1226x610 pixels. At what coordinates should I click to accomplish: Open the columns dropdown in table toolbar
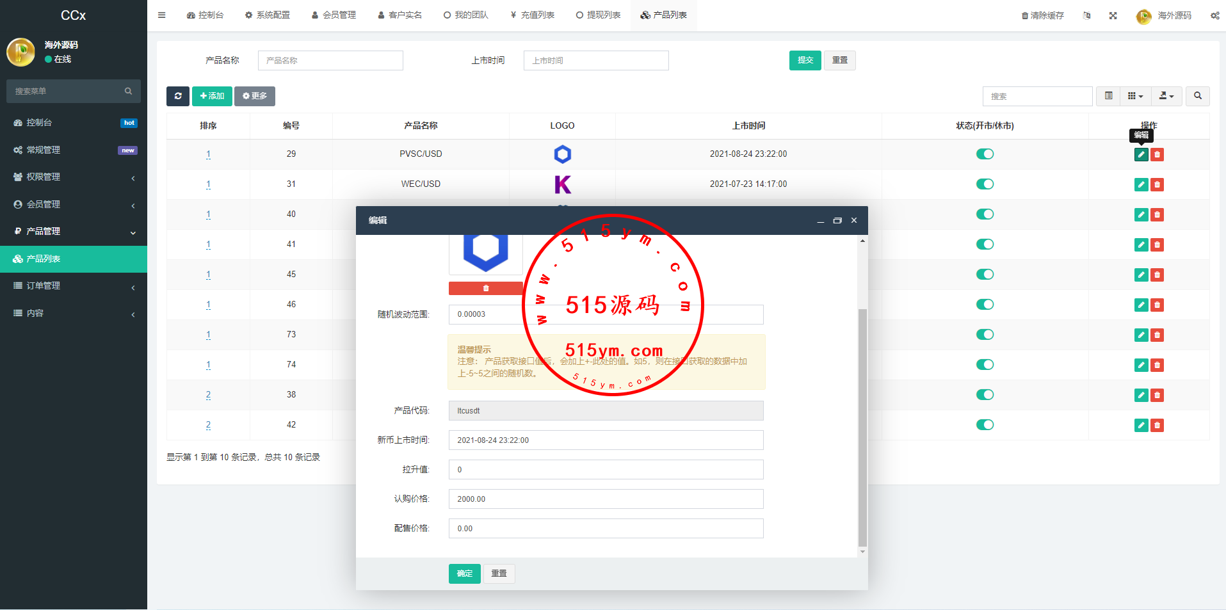[x=1135, y=96]
